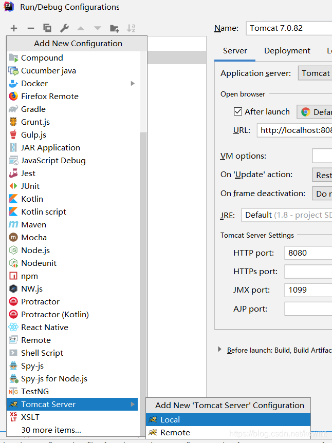The width and height of the screenshot is (332, 443).
Task: Click the HTTP port field
Action: tap(308, 253)
